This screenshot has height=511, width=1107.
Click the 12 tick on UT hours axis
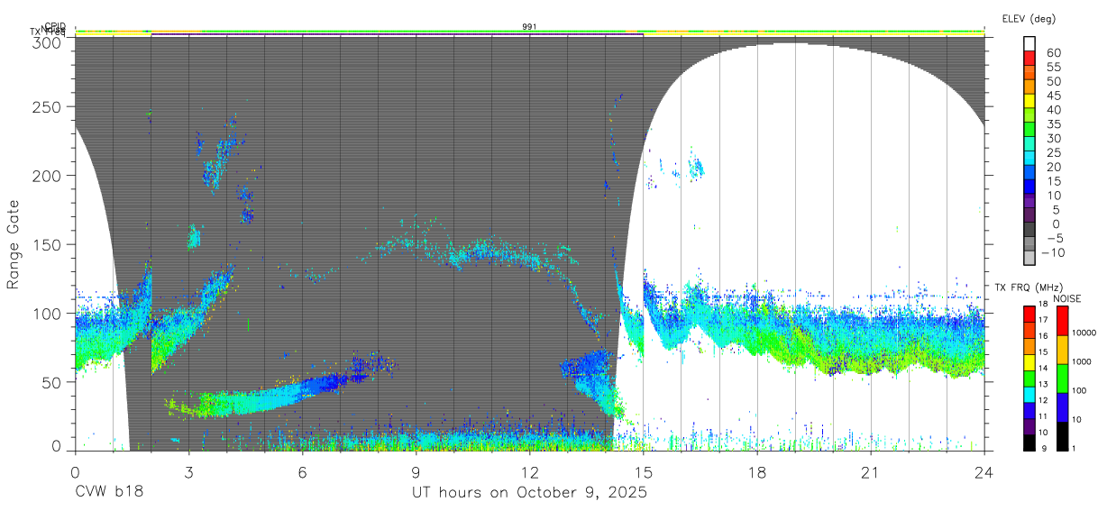pyautogui.click(x=529, y=472)
